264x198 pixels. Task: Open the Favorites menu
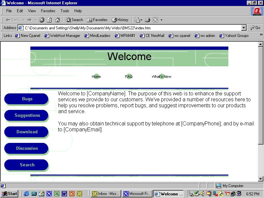[48, 11]
